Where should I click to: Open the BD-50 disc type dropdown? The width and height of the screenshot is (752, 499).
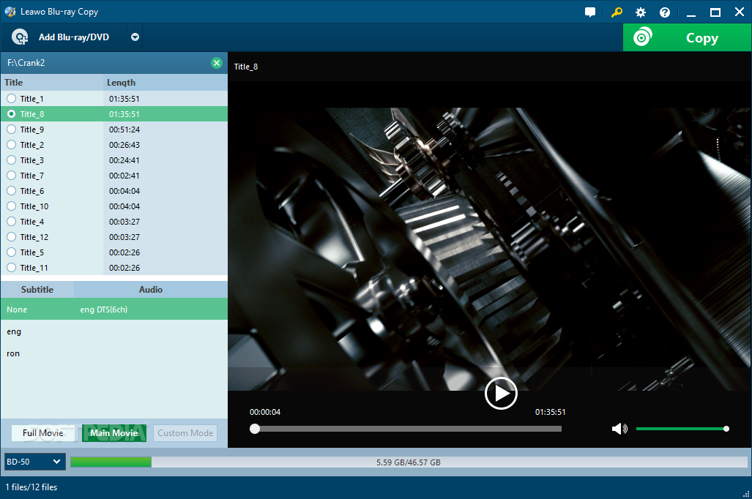coord(34,462)
